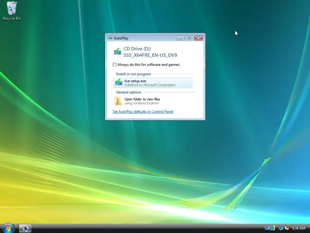Click the CD Drive (D:) setup icon
Screen dimensions: 310x233
point(117,52)
